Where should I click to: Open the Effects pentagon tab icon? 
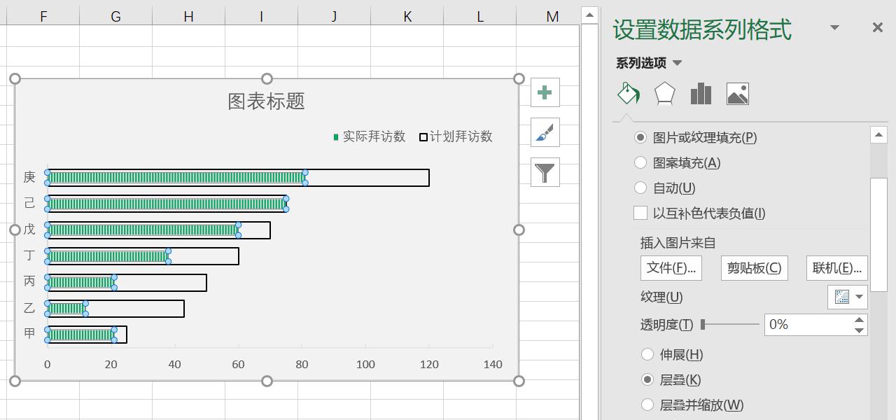[664, 94]
